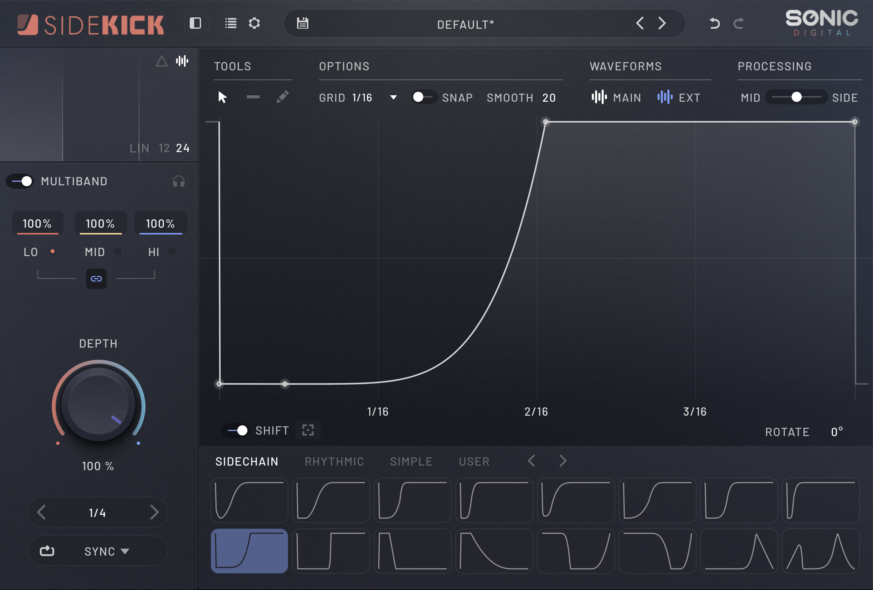Viewport: 873px width, 590px height.
Task: Select the 24 dB slope option
Action: [183, 148]
